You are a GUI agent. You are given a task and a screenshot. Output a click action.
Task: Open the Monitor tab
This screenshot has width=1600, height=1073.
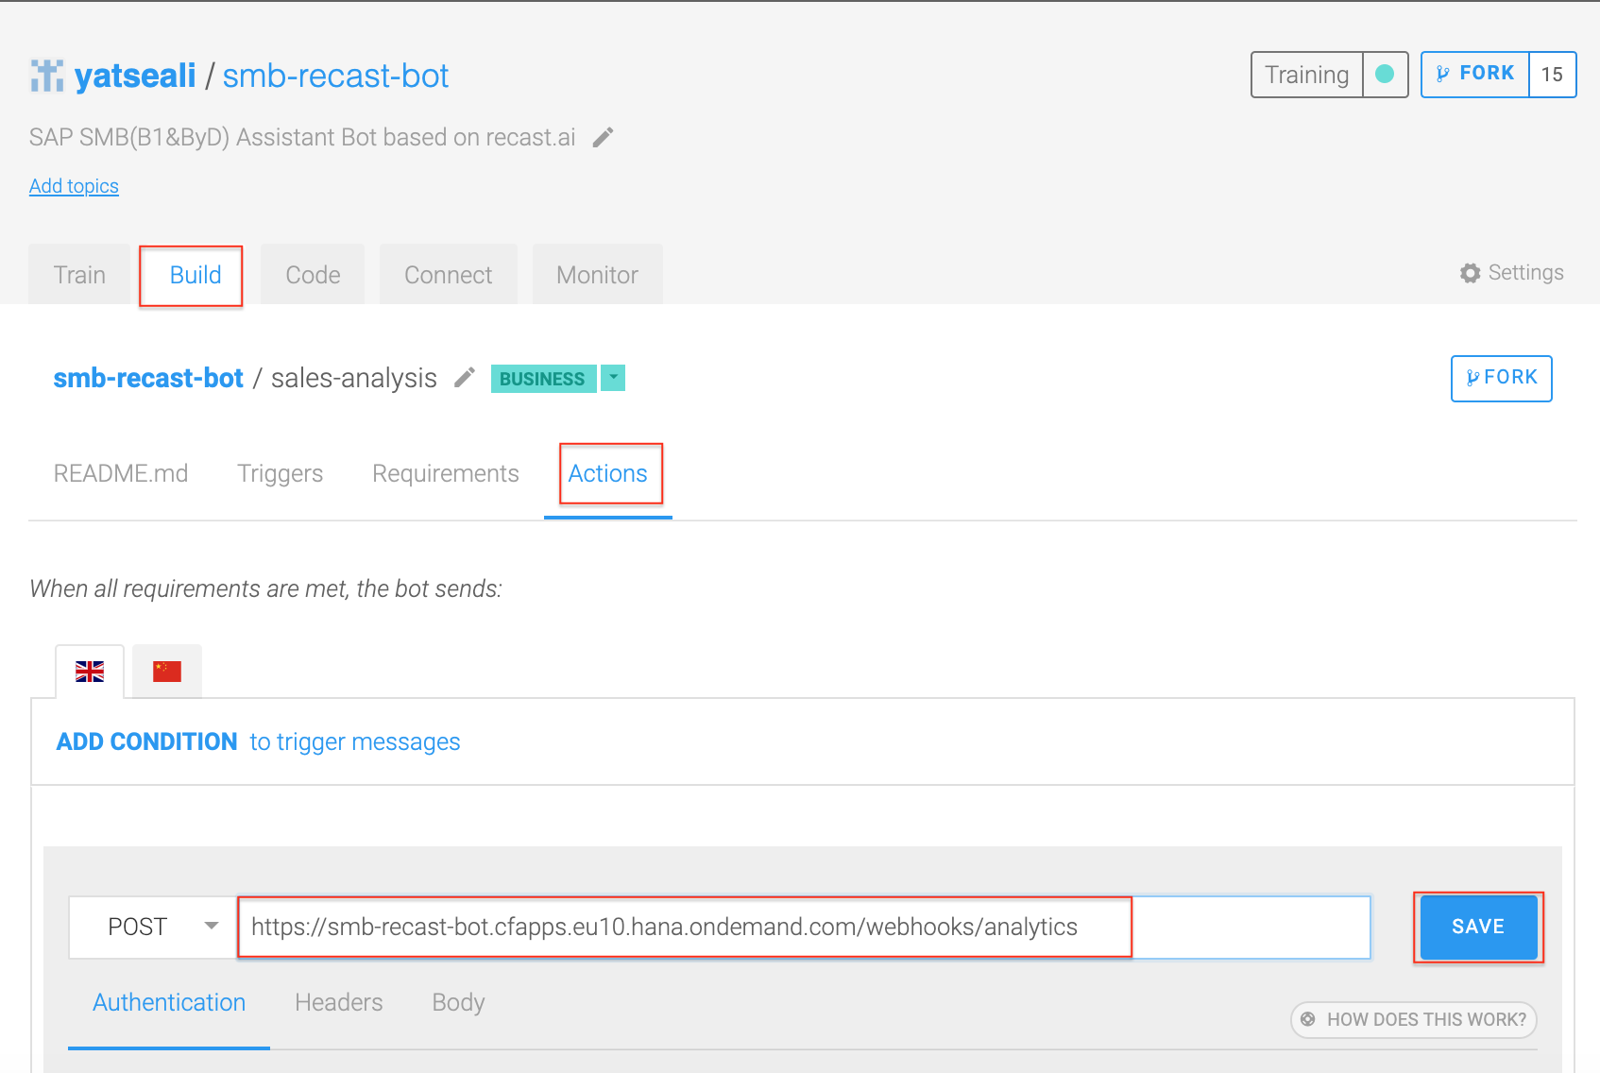tap(597, 275)
